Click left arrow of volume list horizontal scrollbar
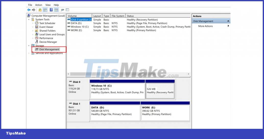264x139 pixels. 68,74
